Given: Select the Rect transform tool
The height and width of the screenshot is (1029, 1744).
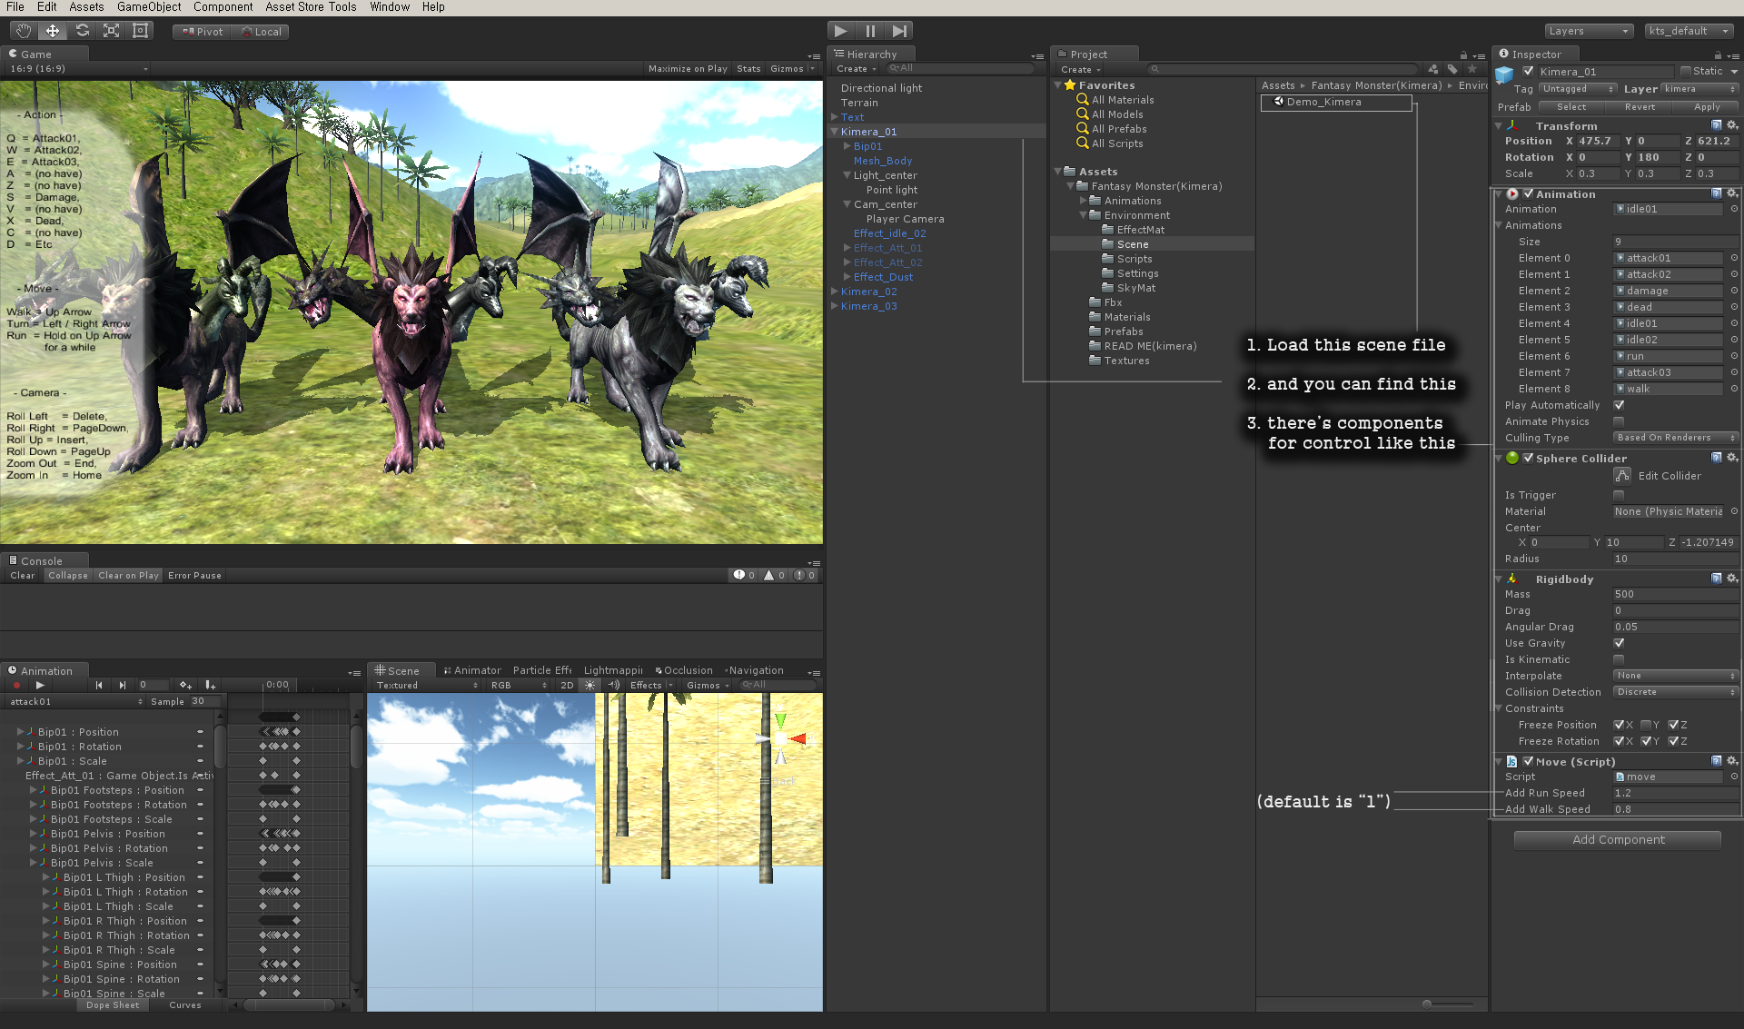Looking at the screenshot, I should (140, 31).
